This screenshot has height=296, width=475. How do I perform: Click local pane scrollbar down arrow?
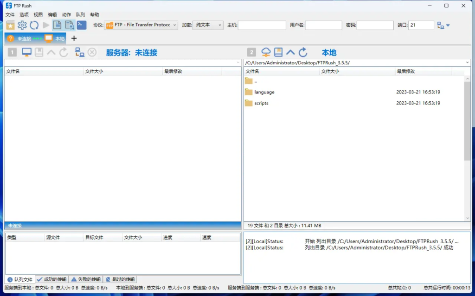click(468, 218)
